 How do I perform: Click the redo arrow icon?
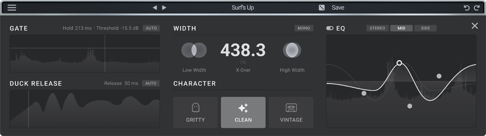point(477,8)
